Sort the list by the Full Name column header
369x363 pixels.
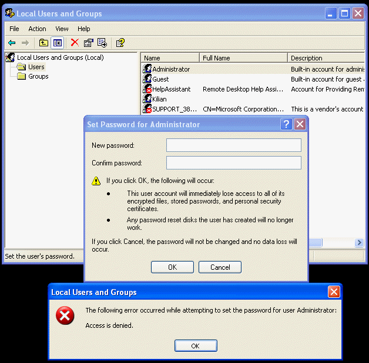coord(243,58)
